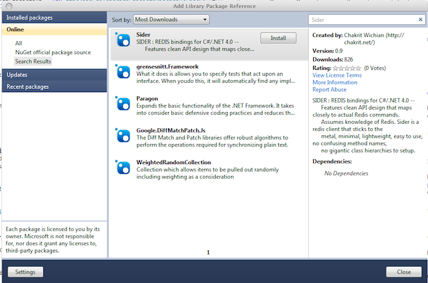Open the Sort by Most Downloads dropdown

171,20
